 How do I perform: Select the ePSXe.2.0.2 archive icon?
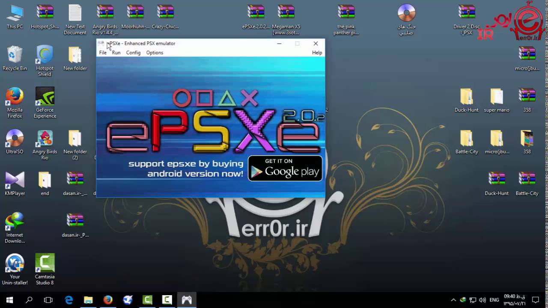click(256, 17)
